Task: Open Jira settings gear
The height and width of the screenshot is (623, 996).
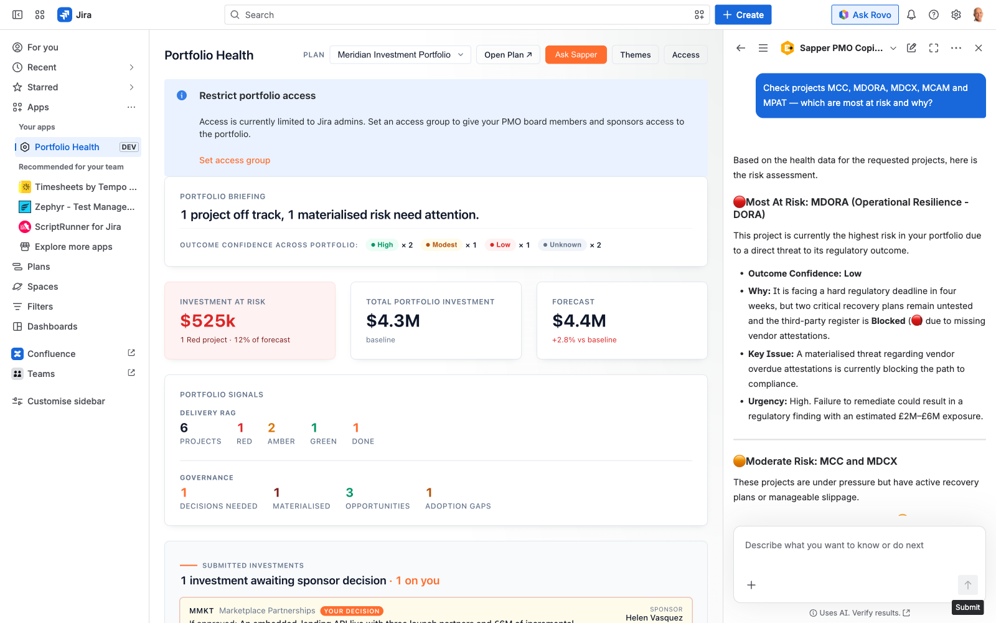Action: [956, 15]
